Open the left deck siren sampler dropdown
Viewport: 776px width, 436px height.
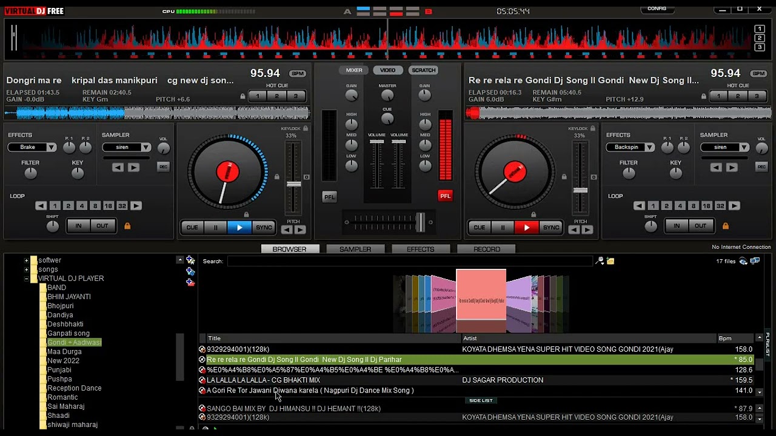point(146,148)
